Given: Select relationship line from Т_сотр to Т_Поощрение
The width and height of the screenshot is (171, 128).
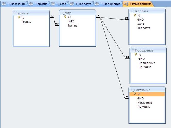Looking at the screenshot, I should pyautogui.click(x=113, y=38).
